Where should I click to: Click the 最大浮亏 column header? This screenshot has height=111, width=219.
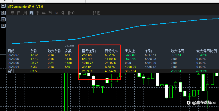[177, 51]
